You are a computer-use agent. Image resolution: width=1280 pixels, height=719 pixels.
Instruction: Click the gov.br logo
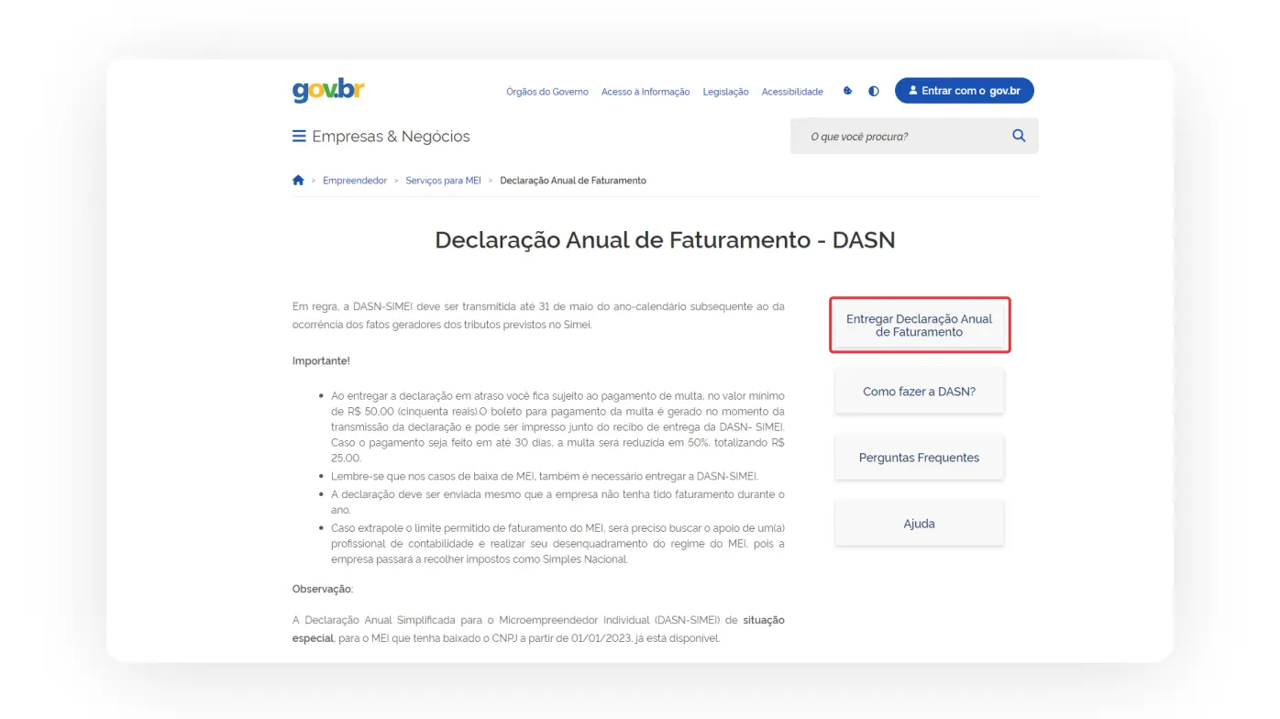[x=326, y=90]
